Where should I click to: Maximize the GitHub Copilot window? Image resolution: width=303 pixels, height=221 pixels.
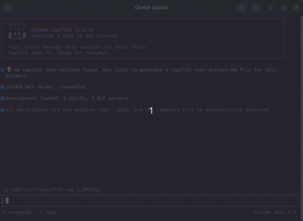pyautogui.click(x=284, y=8)
